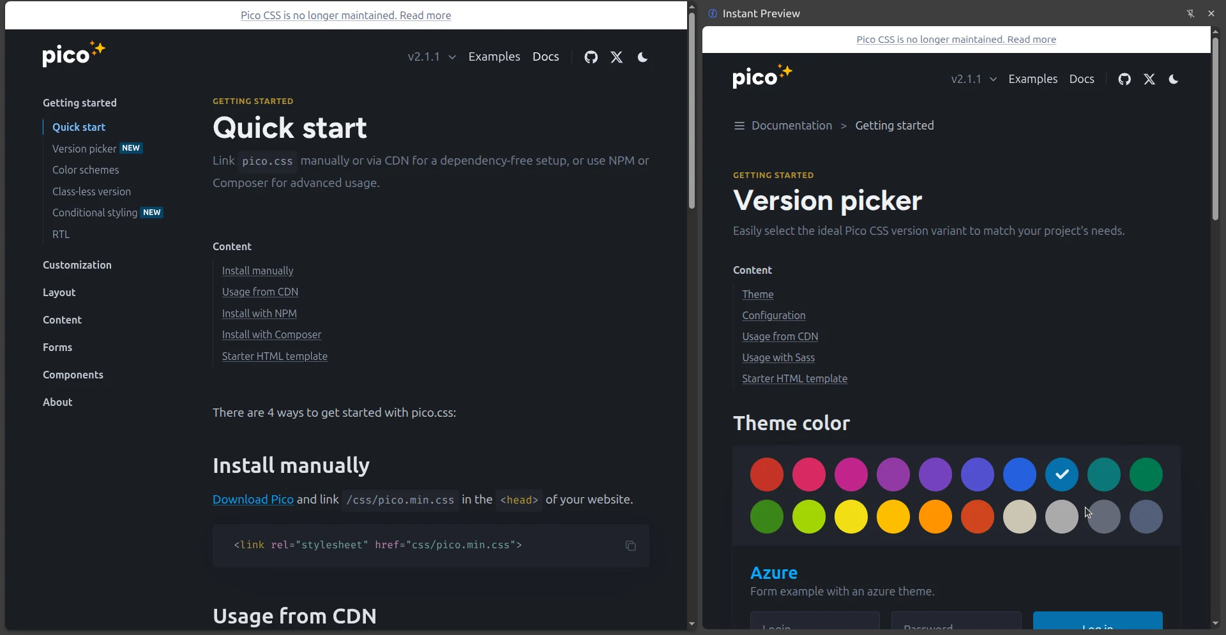Click Documentation breadcrumb in preview
This screenshot has height=635, width=1226.
792,126
